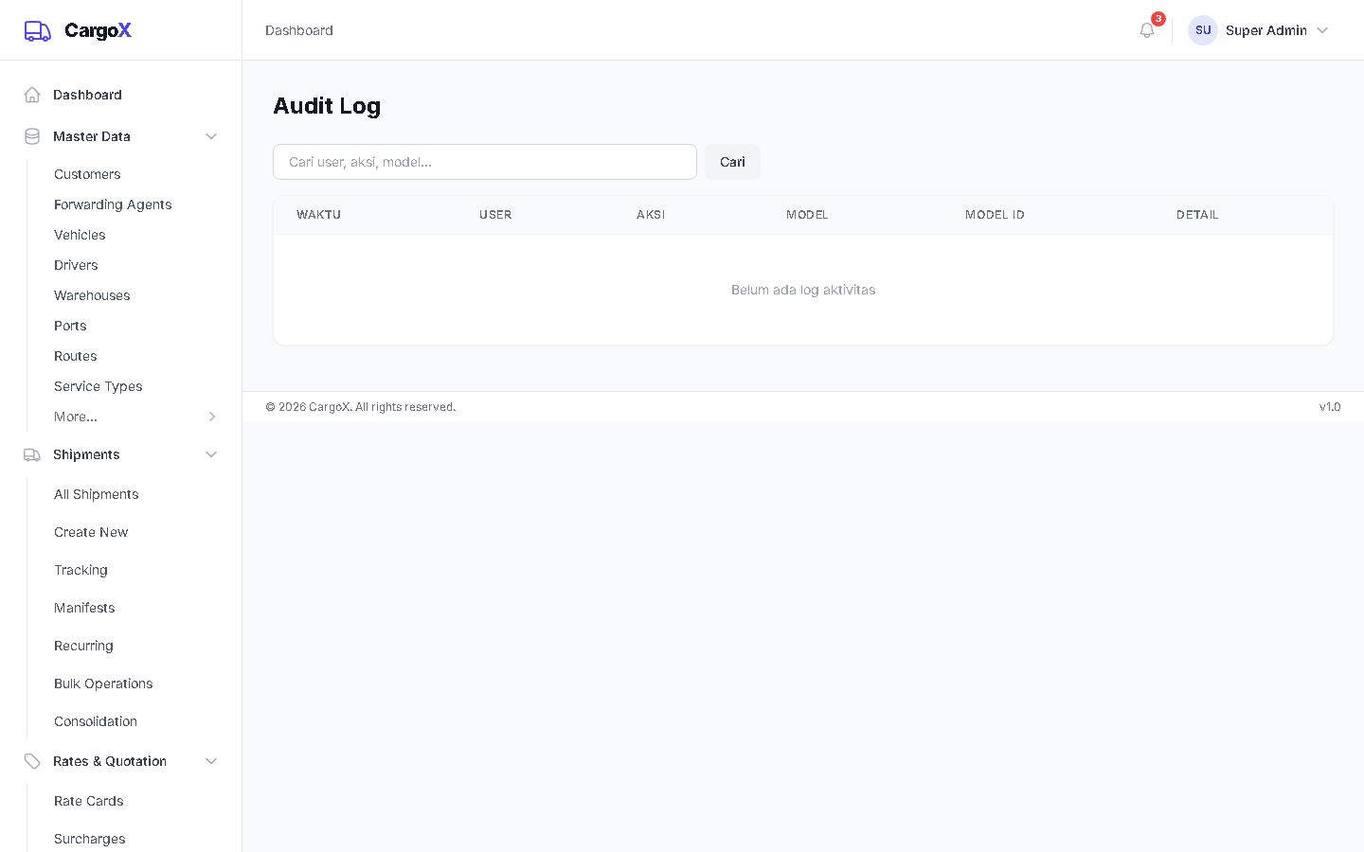Click the 'Belum ada log aktivitas' message

click(x=803, y=290)
